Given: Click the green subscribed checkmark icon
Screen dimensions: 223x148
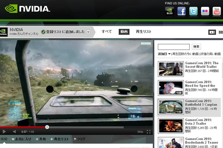Looking at the screenshot, I should coord(43,32).
